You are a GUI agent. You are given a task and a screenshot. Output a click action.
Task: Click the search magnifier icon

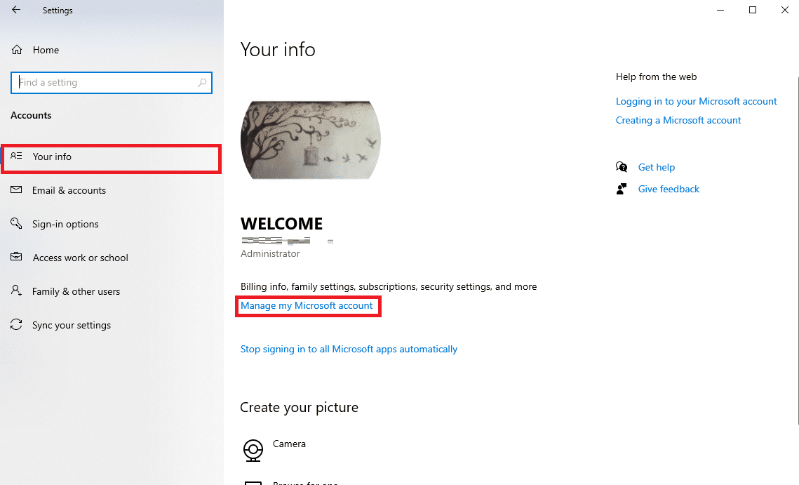tap(202, 83)
